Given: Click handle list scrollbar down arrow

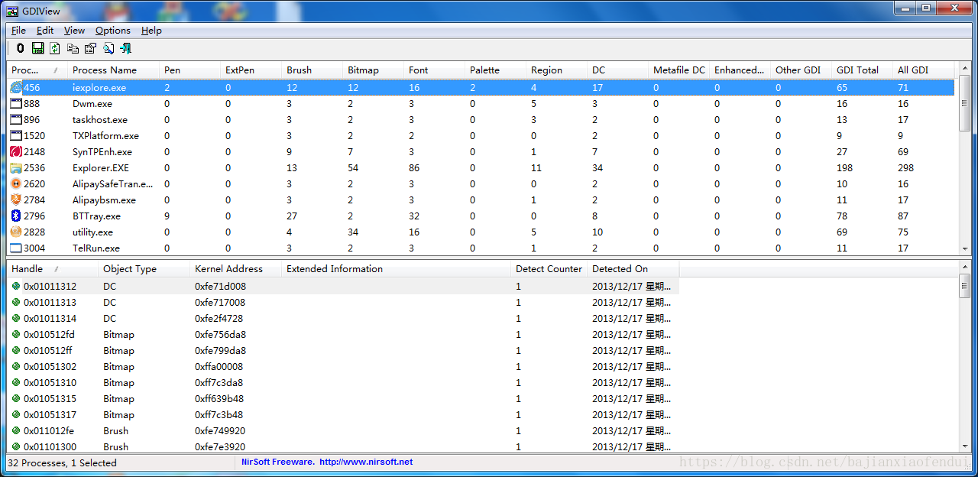Looking at the screenshot, I should (x=964, y=446).
